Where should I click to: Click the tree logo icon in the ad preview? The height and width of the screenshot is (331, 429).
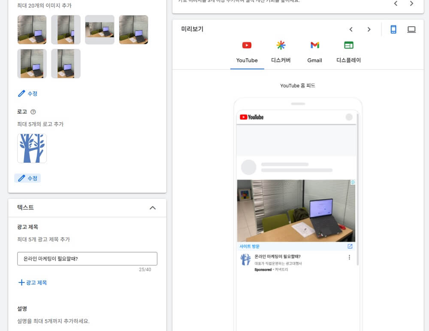pyautogui.click(x=245, y=258)
